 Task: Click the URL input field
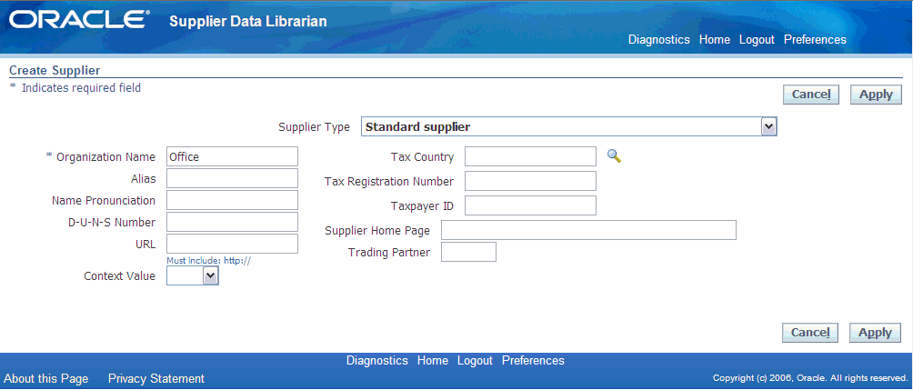[232, 244]
